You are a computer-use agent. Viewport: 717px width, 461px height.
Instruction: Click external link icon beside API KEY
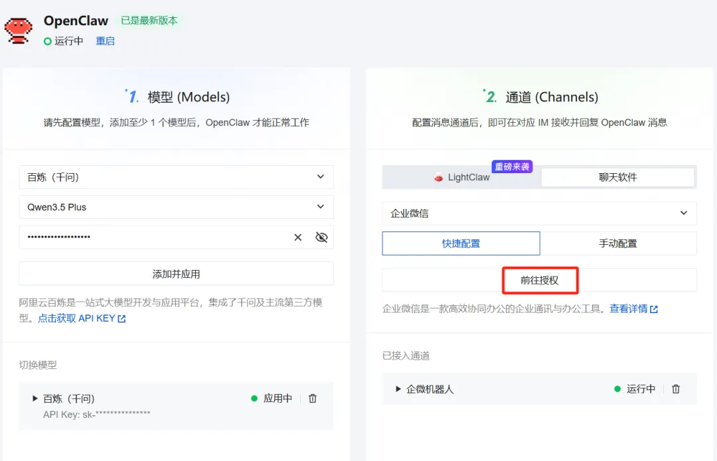tap(121, 319)
